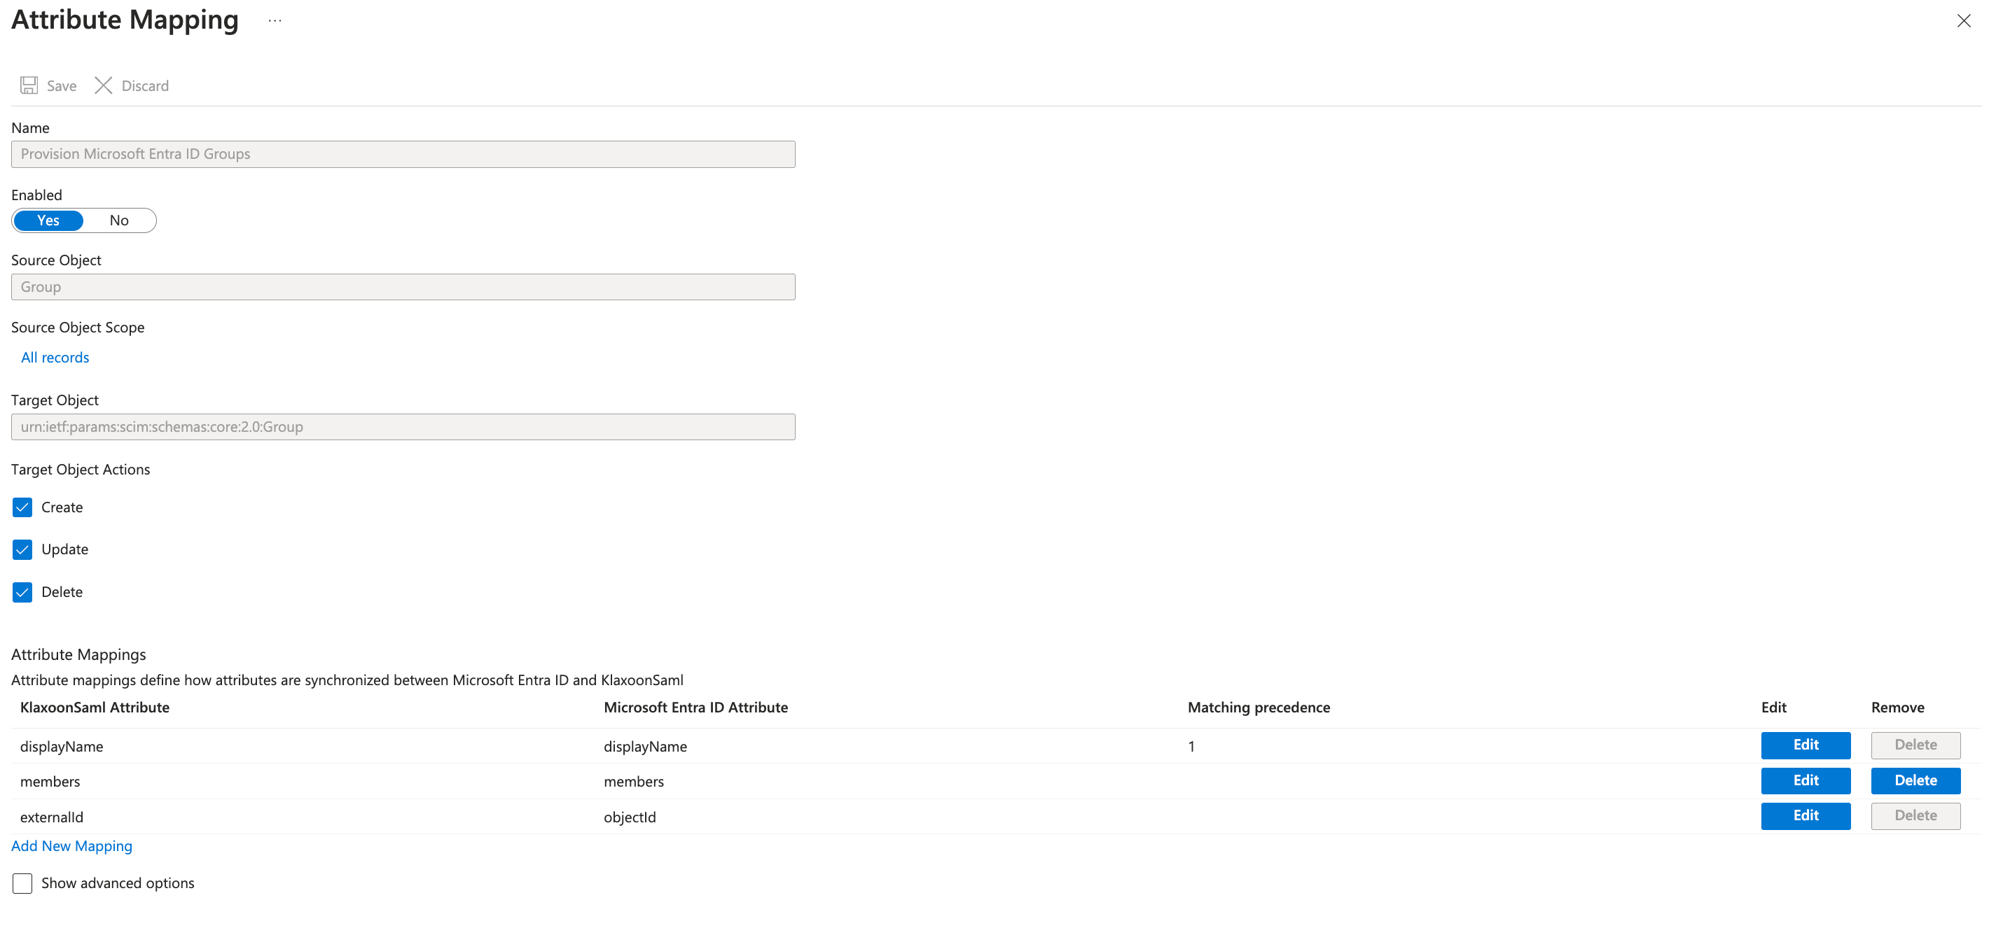Click the Name input field
The image size is (1996, 928).
pyautogui.click(x=403, y=154)
